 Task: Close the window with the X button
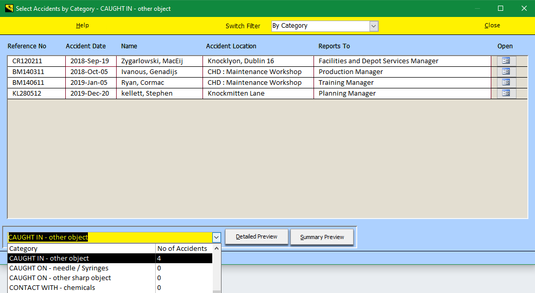coord(524,8)
